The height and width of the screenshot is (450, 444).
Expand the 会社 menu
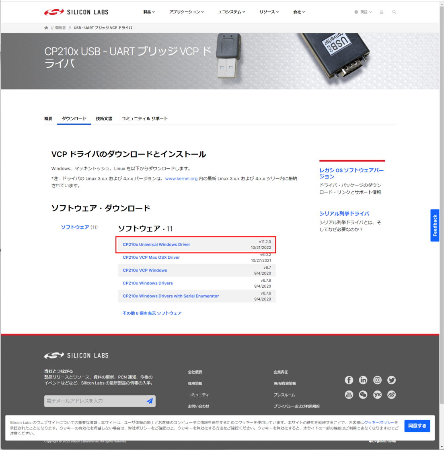299,12
